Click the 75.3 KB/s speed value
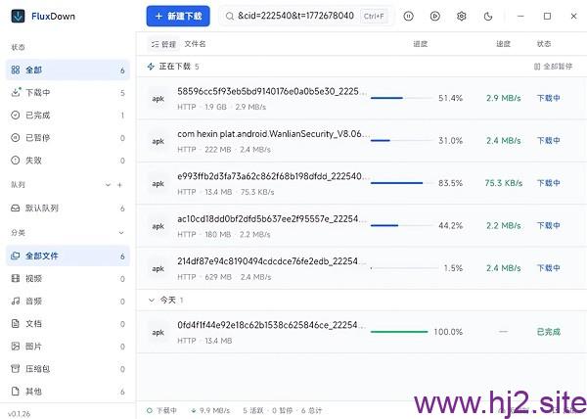The width and height of the screenshot is (587, 419). point(504,183)
